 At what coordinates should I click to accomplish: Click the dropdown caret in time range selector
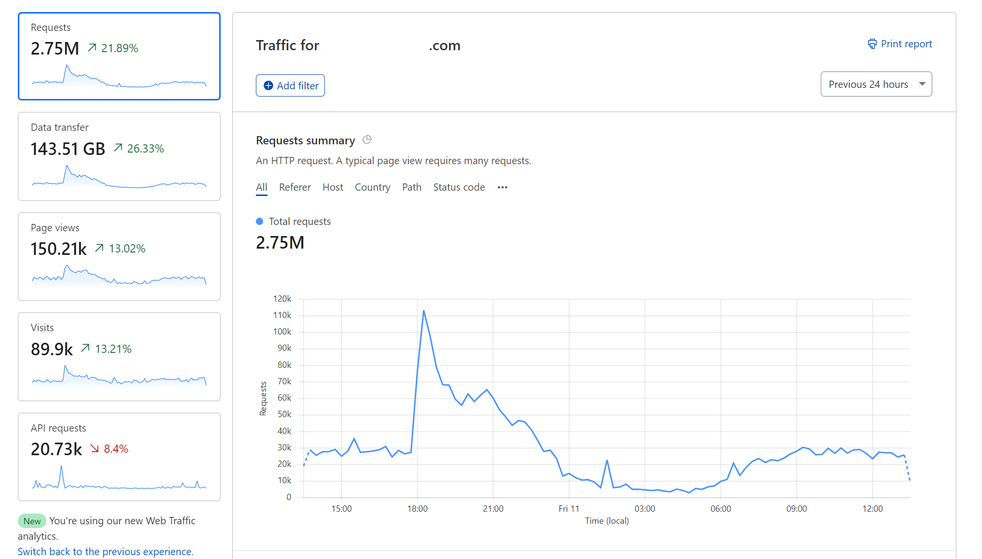click(x=922, y=84)
